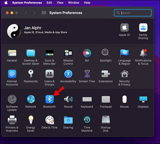Open Accessibility preferences
160x144 pixels.
point(68,74)
